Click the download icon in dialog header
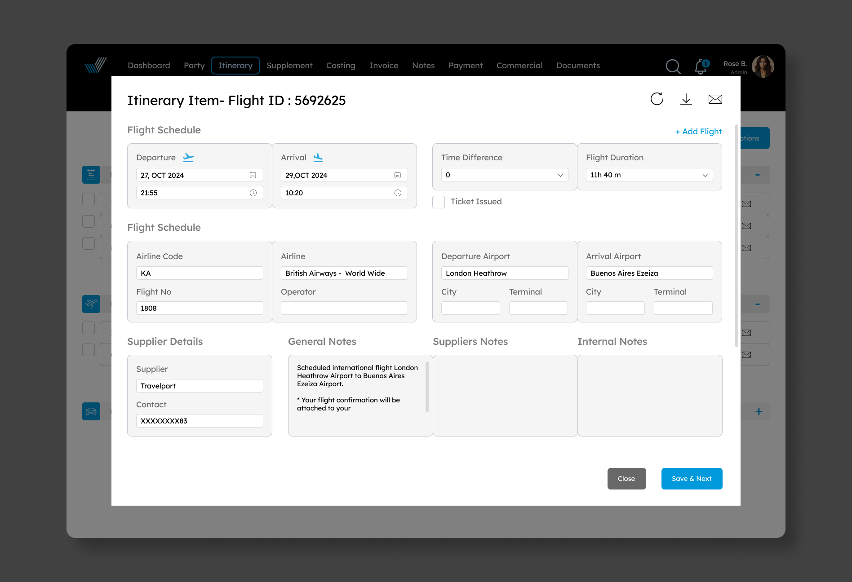The width and height of the screenshot is (852, 582). [686, 99]
